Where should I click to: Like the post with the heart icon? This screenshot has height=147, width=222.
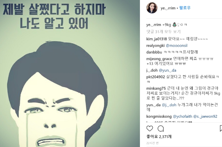coord(150,128)
